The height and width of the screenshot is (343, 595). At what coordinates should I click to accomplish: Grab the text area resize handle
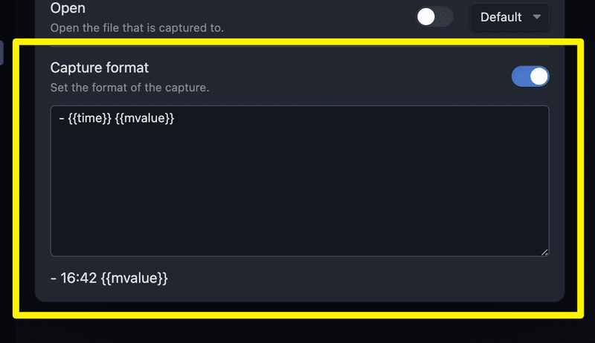tap(544, 252)
